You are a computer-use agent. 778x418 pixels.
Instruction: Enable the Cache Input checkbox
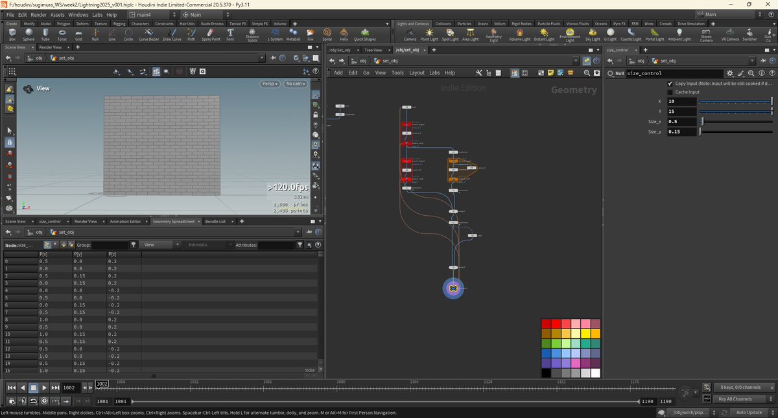click(670, 92)
